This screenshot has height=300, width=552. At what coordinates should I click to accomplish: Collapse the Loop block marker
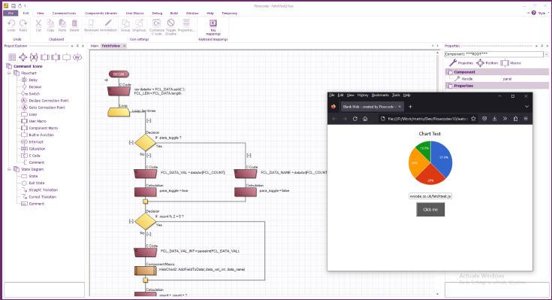click(149, 120)
